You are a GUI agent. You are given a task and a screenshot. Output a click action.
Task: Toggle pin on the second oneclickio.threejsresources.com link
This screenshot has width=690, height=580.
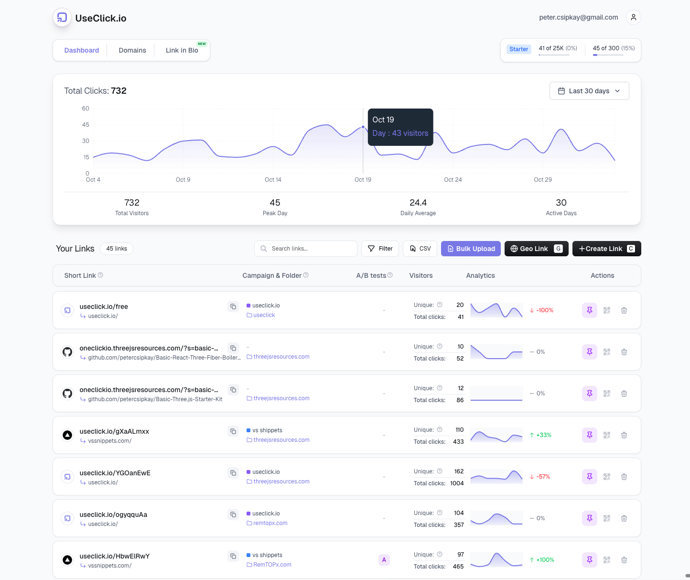click(x=589, y=393)
